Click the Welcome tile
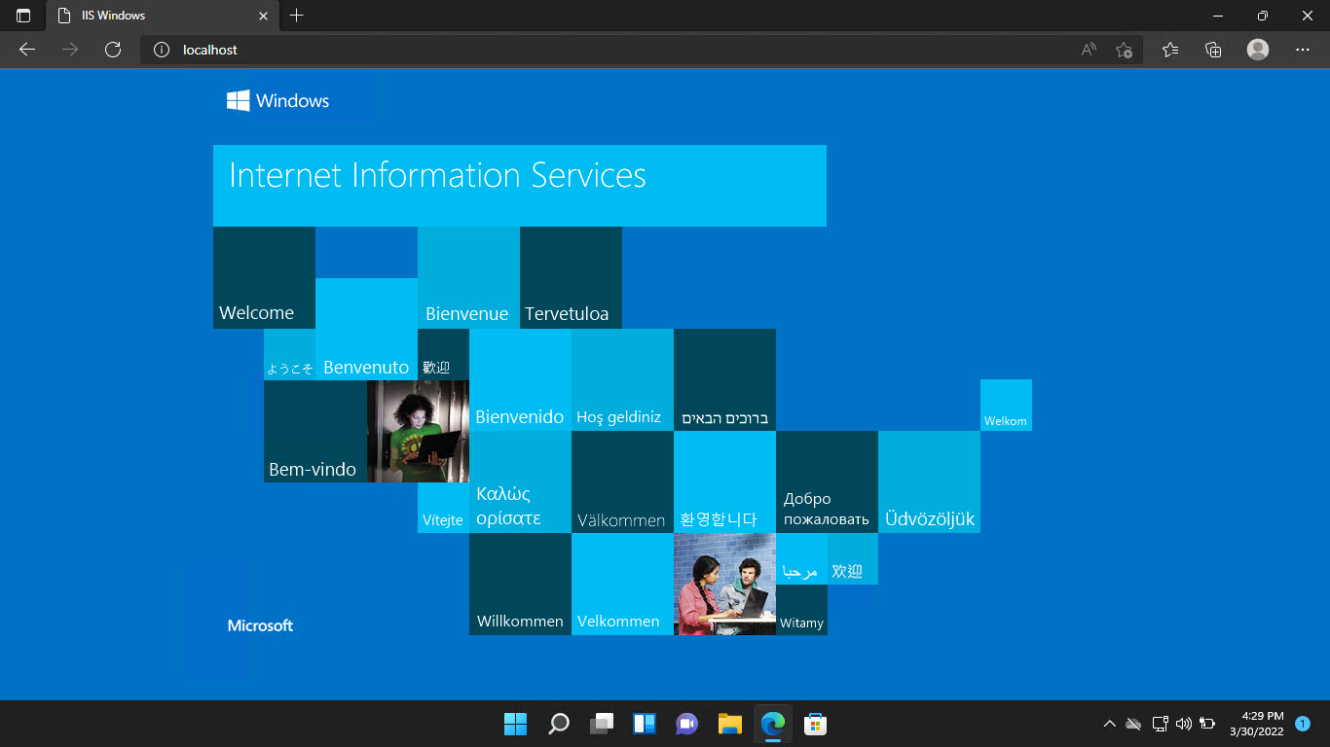 (x=264, y=277)
